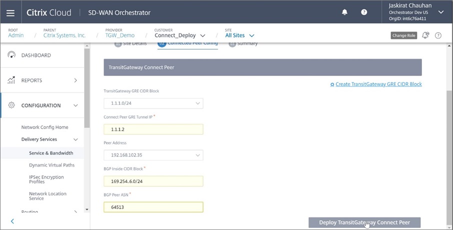Click sidebar scrollbar down arrow
Screen dimensions: 453x230
tap(87, 209)
